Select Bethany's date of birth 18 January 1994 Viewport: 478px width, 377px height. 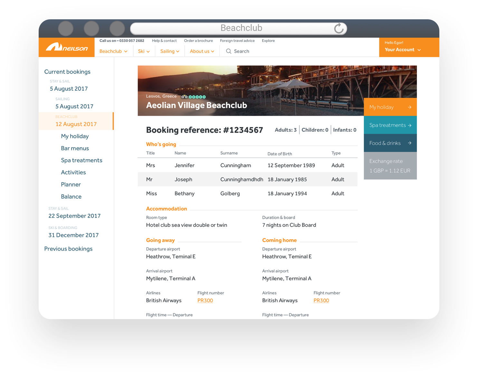pos(287,194)
